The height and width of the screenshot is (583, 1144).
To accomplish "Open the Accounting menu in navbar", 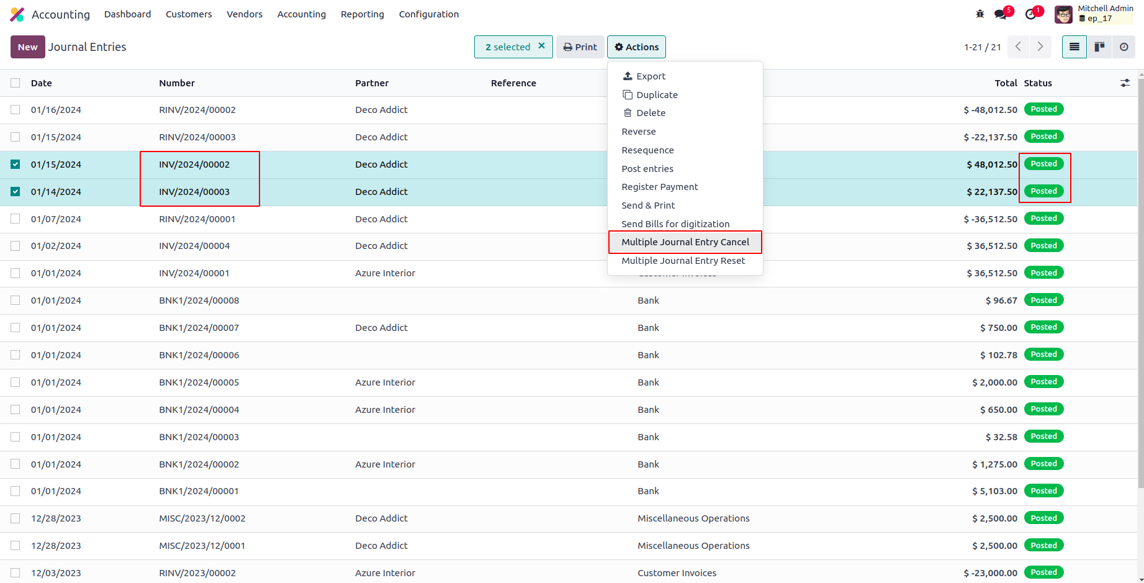I will coord(302,14).
